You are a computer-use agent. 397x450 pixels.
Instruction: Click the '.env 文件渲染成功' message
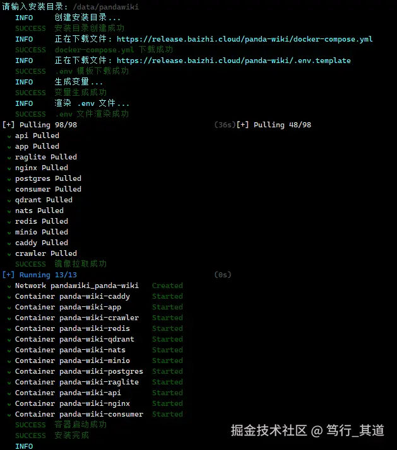point(92,114)
